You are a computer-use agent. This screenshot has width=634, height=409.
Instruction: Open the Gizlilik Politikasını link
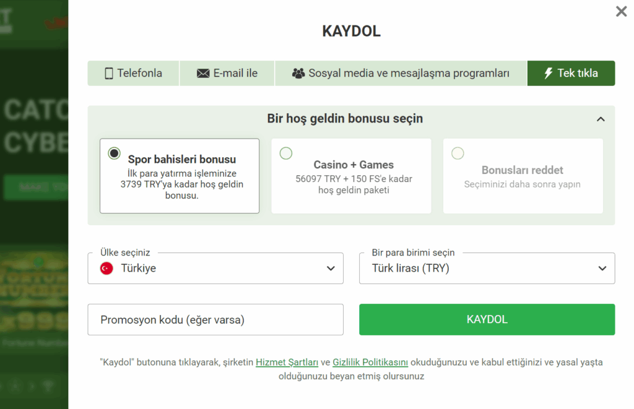tap(370, 362)
